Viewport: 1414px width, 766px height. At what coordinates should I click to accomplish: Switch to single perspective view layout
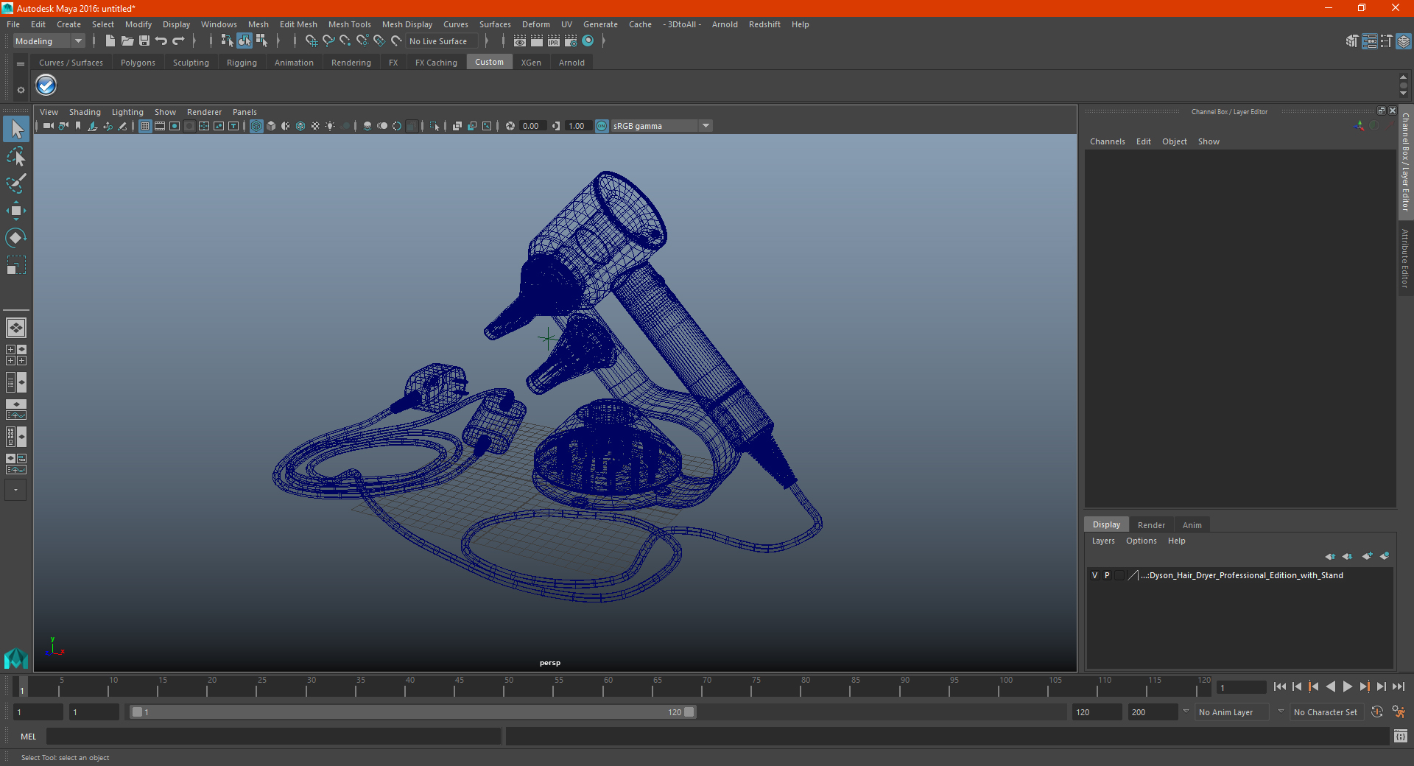coord(16,328)
